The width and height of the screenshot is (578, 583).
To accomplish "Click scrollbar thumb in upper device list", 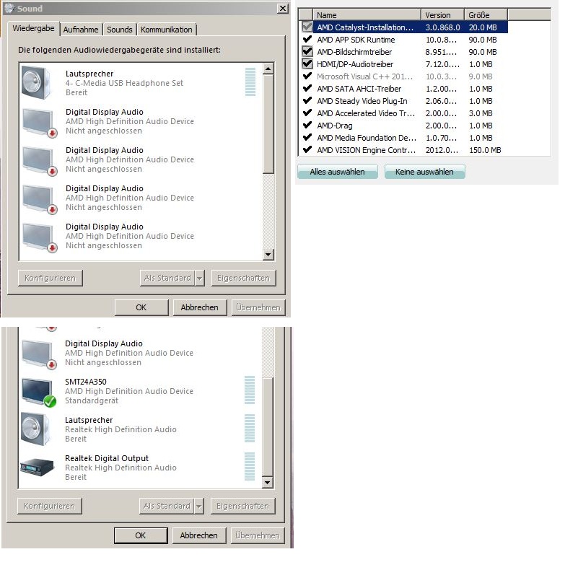I will tap(268, 124).
